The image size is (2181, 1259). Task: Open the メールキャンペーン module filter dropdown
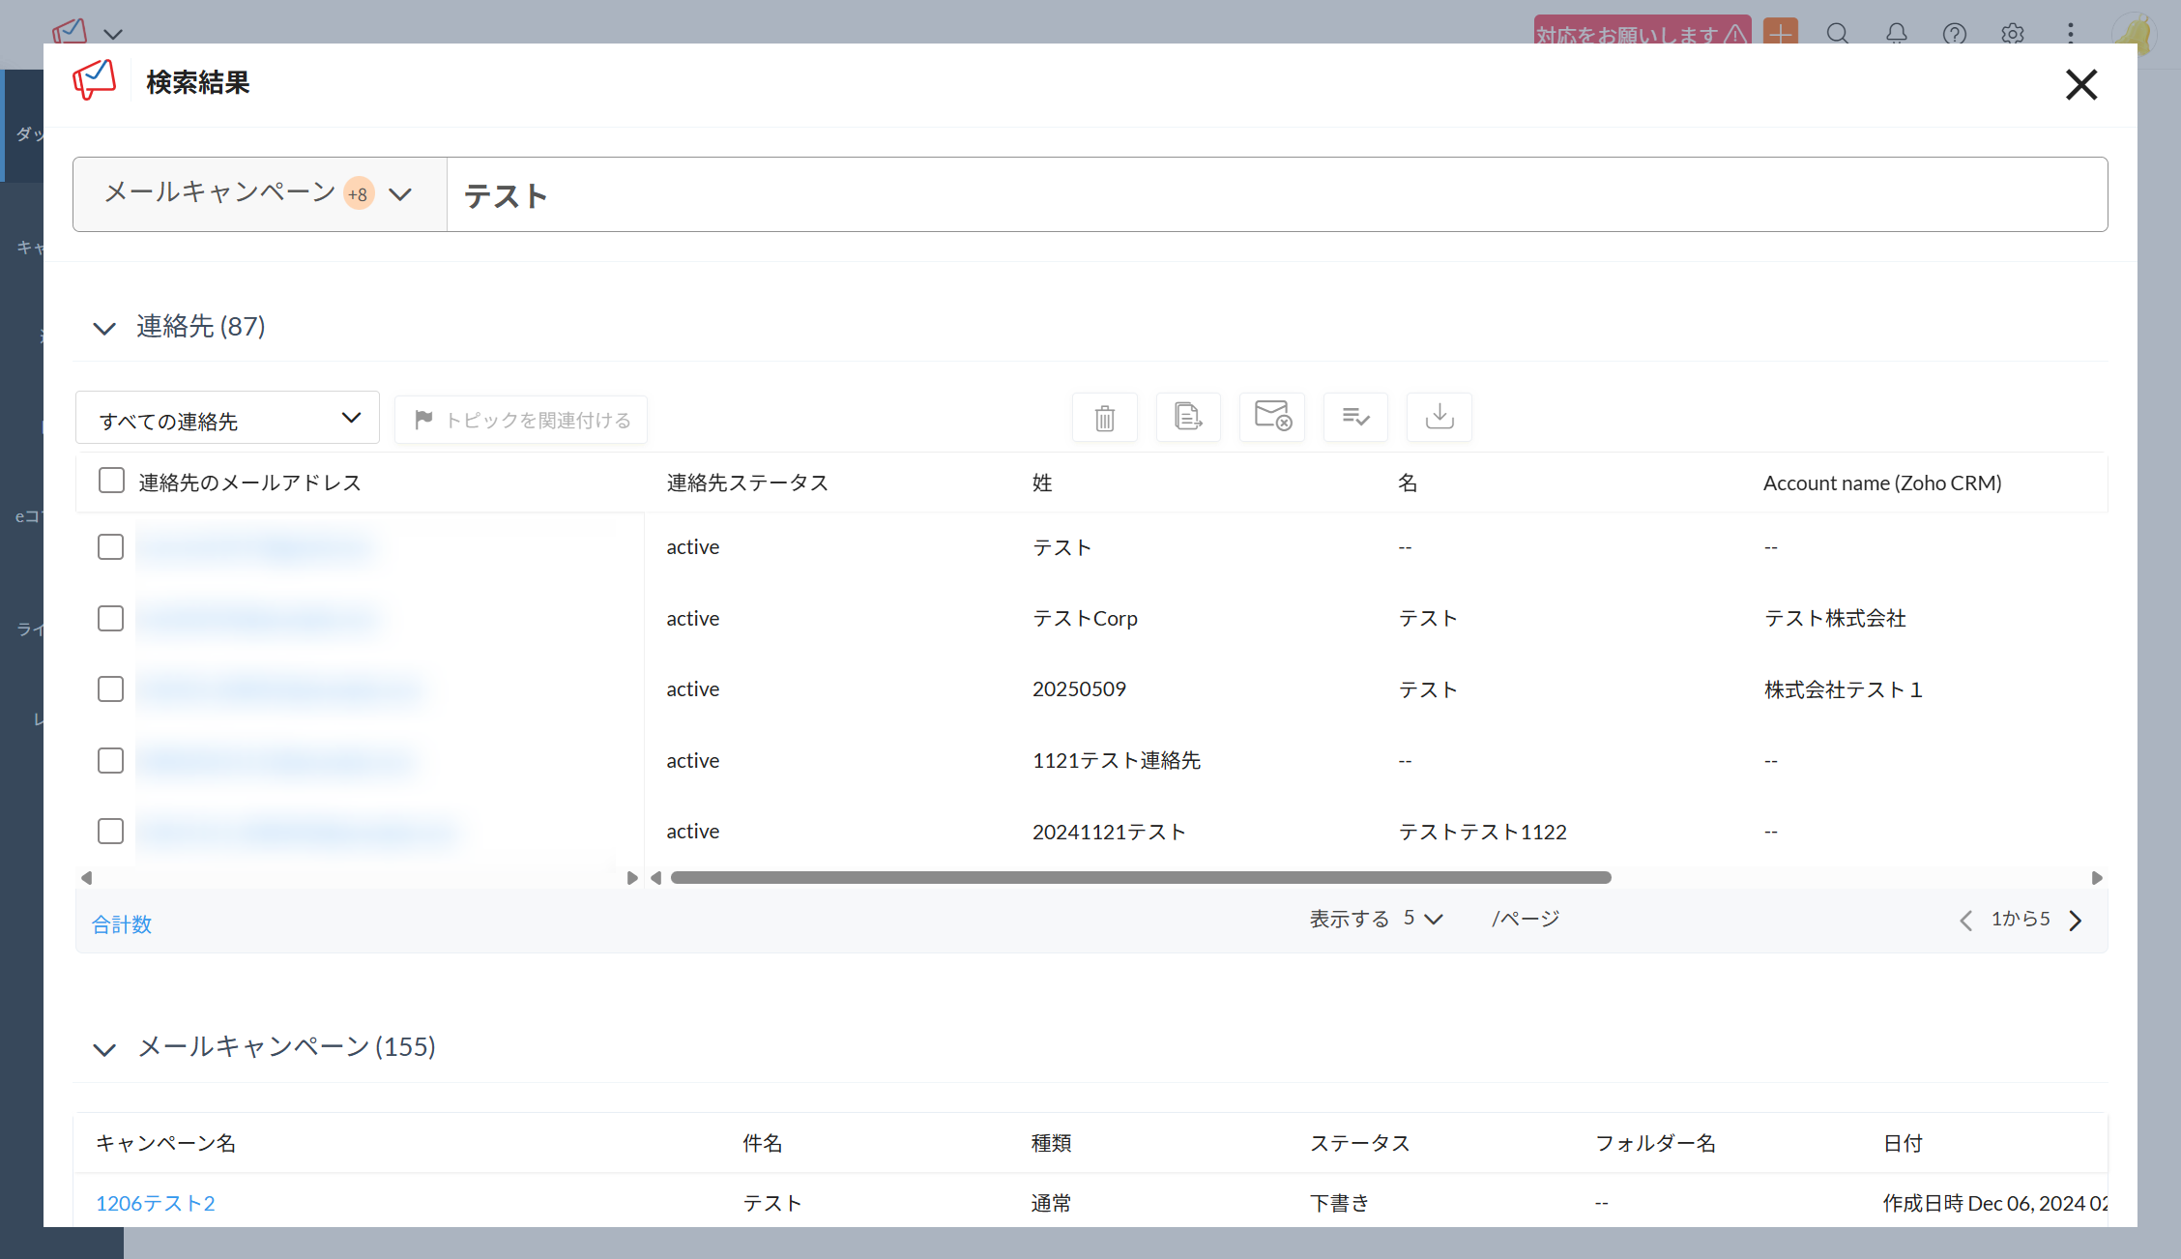(259, 194)
